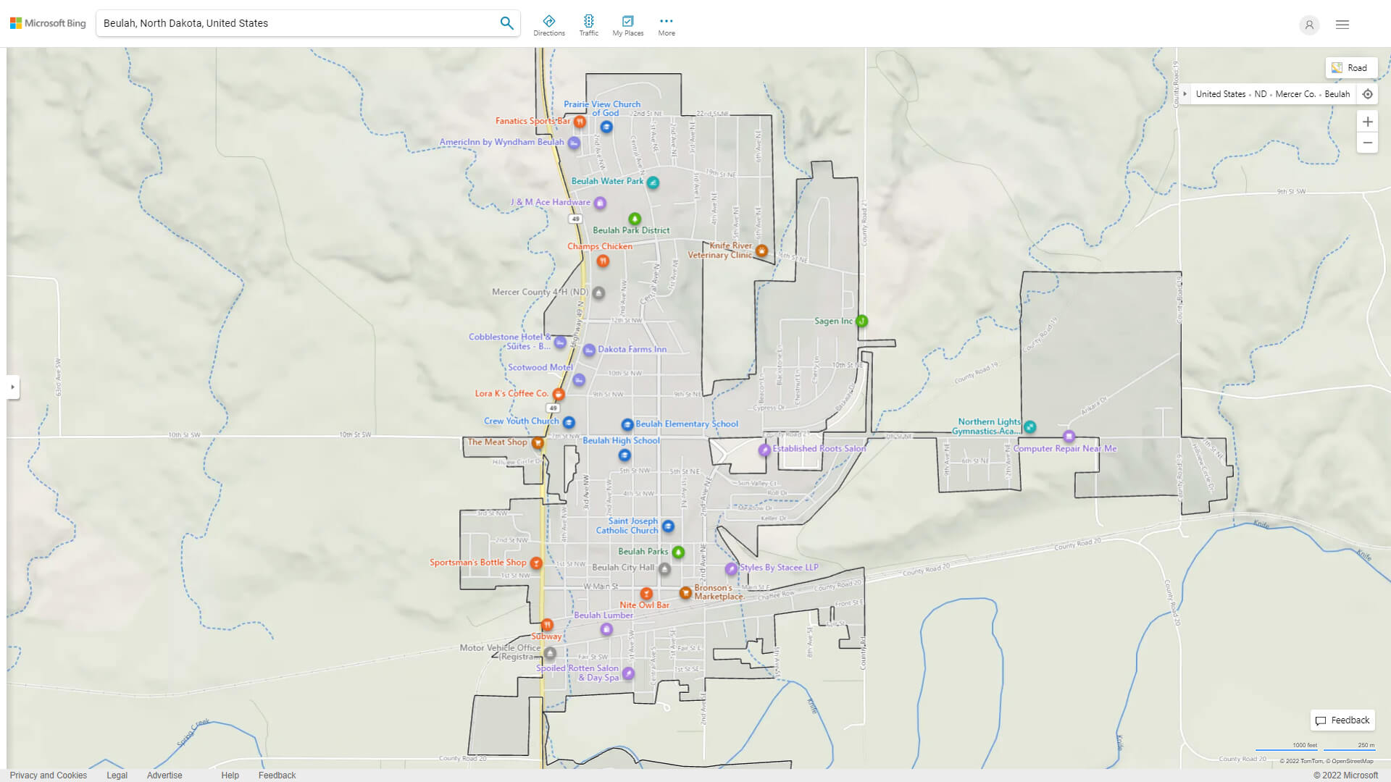Select the Subway restaurant map pin

(x=547, y=626)
